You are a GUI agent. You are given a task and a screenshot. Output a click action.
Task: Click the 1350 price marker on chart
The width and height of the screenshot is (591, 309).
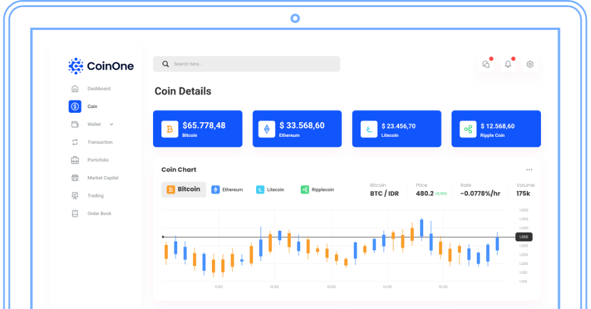tap(523, 237)
